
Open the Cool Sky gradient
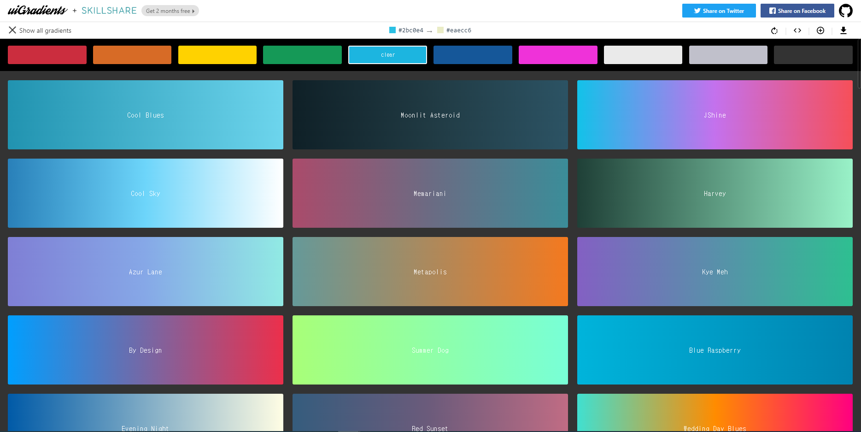point(146,193)
